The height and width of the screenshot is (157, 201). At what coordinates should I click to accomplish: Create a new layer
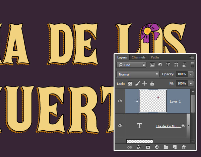click(175, 147)
